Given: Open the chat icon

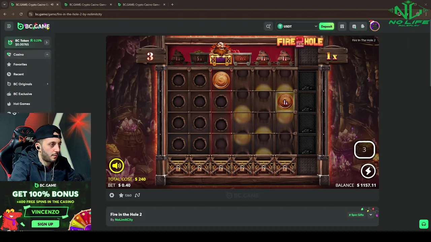Looking at the screenshot, I should coord(354,26).
